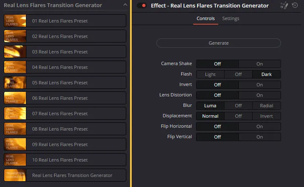This screenshot has width=304, height=187.
Task: Switch to the Controls tab
Action: tap(205, 18)
